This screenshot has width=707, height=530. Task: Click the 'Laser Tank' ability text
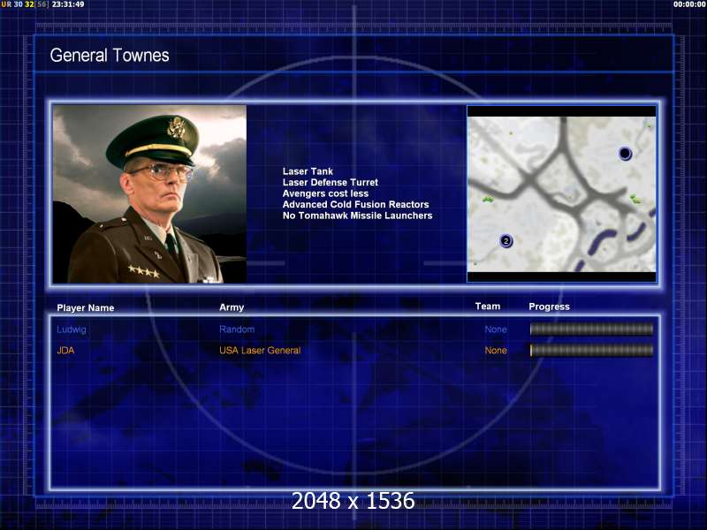tap(308, 171)
